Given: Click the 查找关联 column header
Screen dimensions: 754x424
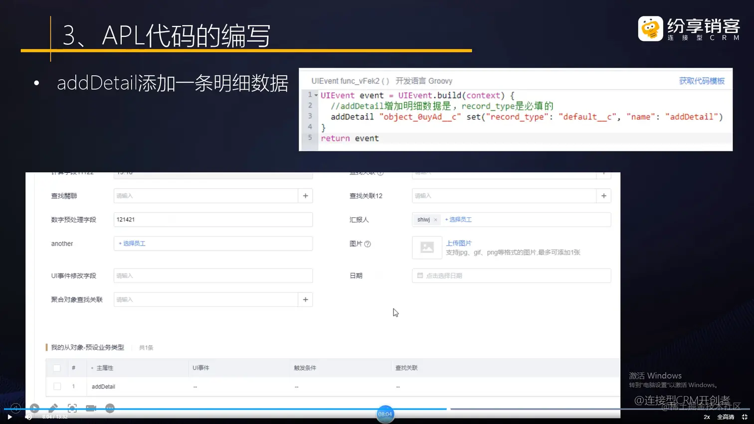Looking at the screenshot, I should coord(406,368).
